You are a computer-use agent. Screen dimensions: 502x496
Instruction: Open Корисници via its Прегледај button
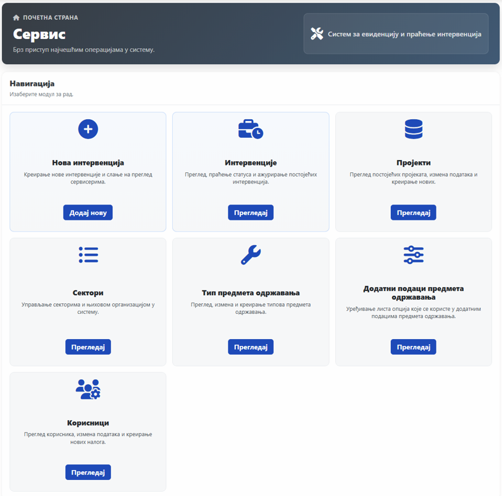tap(88, 473)
